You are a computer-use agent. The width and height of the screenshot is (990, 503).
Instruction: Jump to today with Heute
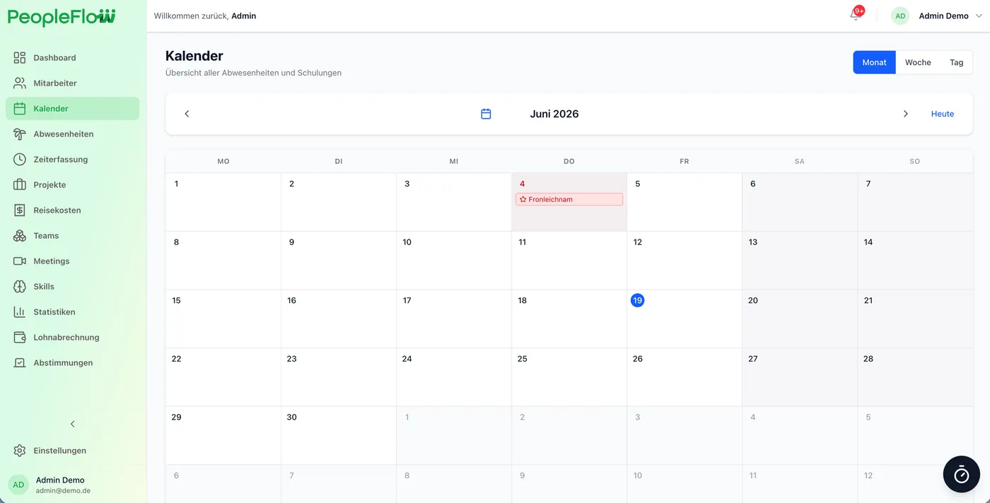pyautogui.click(x=943, y=114)
